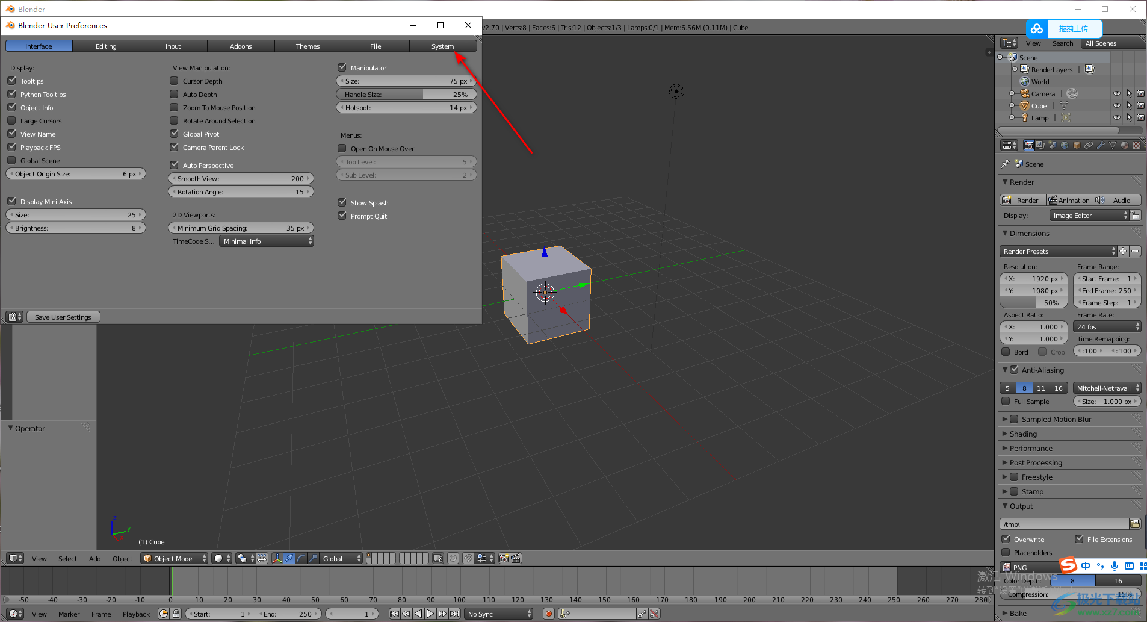Toggle the 3D manipulator axes icon
Screen dimensions: 1147x622
click(277, 558)
